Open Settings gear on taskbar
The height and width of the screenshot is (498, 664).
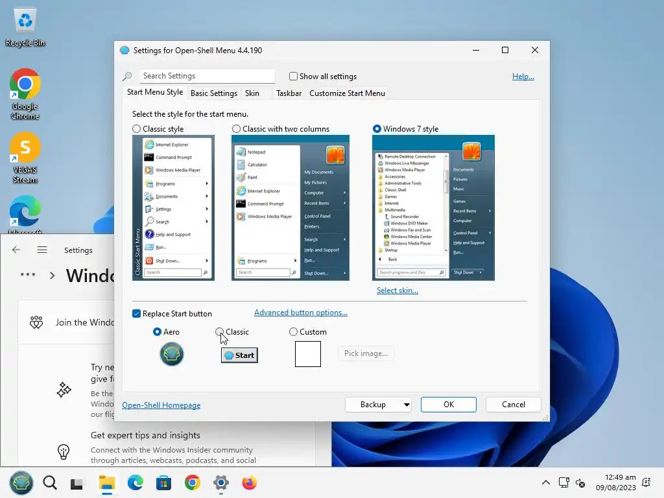[220, 482]
